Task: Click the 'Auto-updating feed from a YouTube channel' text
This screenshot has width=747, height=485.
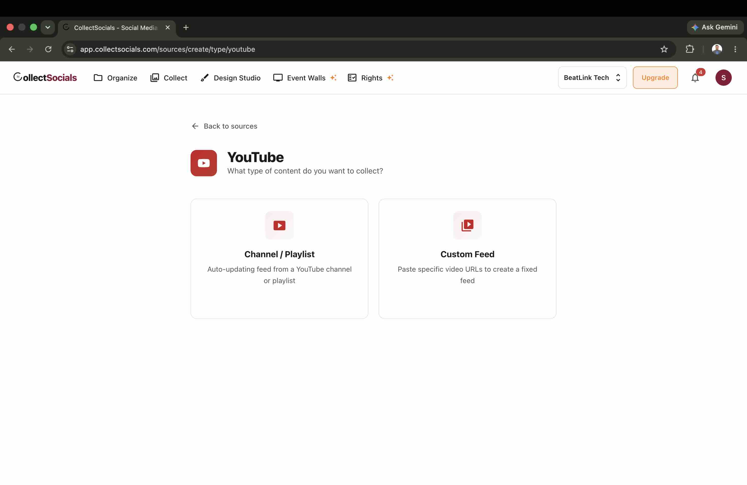Action: click(279, 269)
